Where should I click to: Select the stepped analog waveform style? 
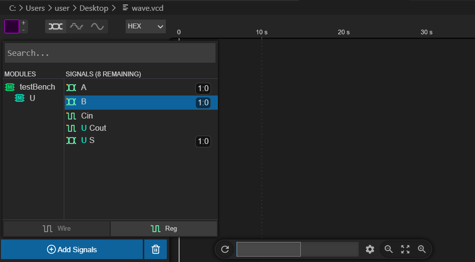77,26
